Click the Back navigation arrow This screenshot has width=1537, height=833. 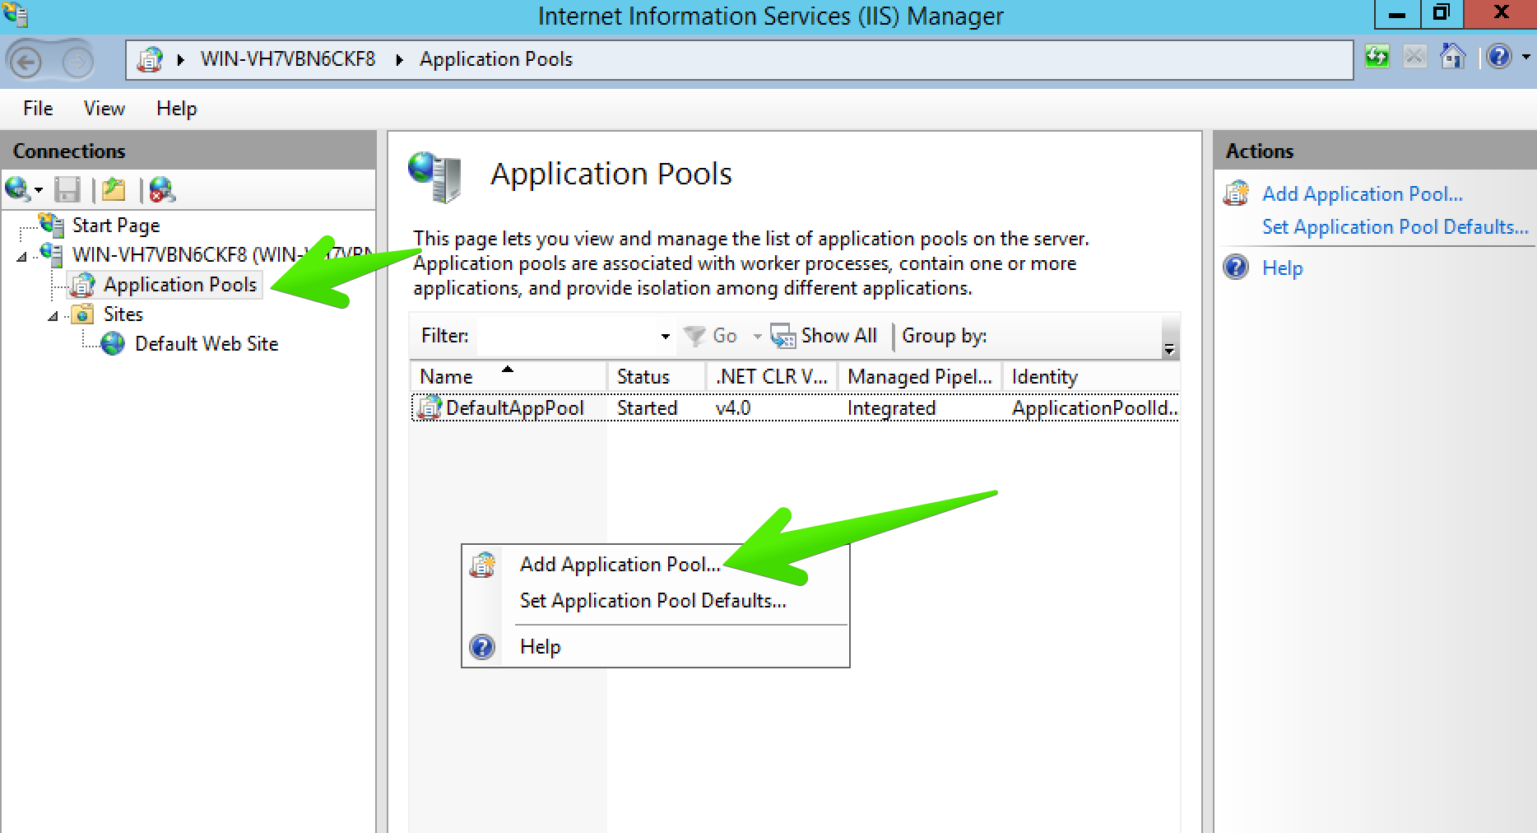point(26,61)
